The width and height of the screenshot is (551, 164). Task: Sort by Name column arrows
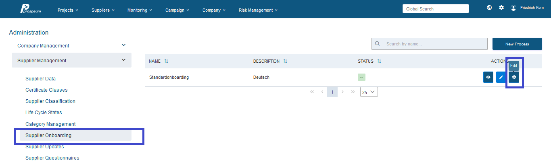click(166, 61)
